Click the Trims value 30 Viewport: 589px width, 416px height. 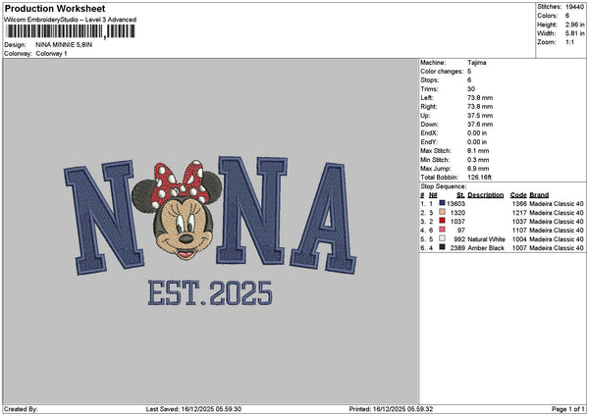click(x=471, y=89)
